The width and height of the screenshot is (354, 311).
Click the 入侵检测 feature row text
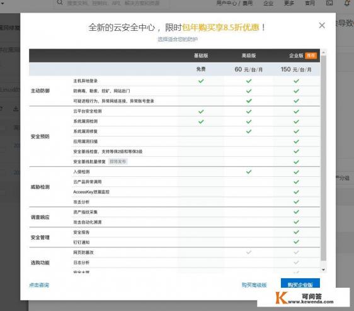click(x=81, y=172)
